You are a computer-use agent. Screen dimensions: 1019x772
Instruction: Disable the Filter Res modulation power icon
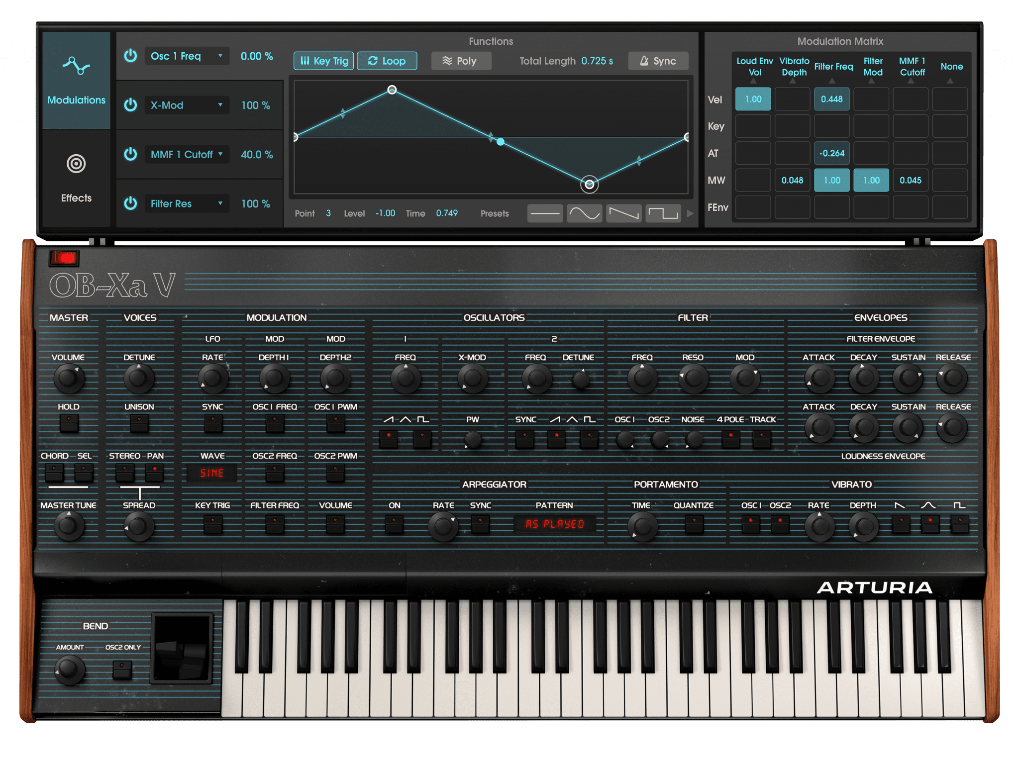(130, 203)
